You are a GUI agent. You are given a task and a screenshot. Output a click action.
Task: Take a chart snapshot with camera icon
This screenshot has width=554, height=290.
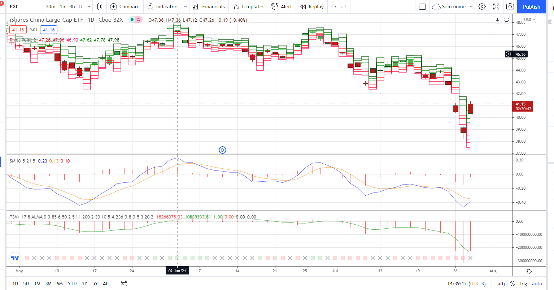(510, 7)
